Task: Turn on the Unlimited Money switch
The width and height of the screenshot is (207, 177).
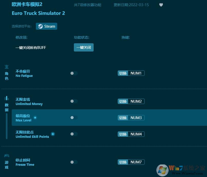Action: (x=74, y=101)
